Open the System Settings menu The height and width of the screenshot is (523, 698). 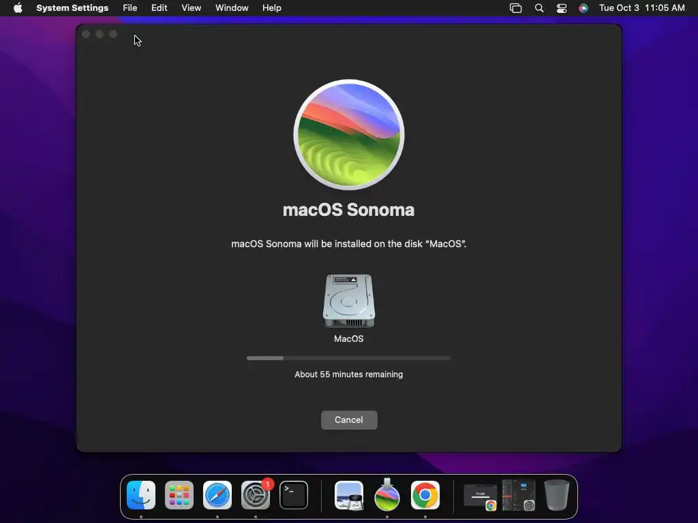(x=72, y=8)
